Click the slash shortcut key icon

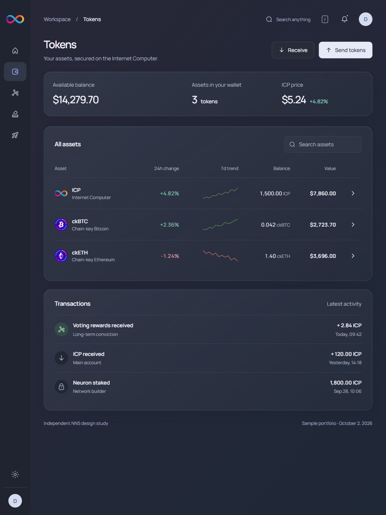325,19
